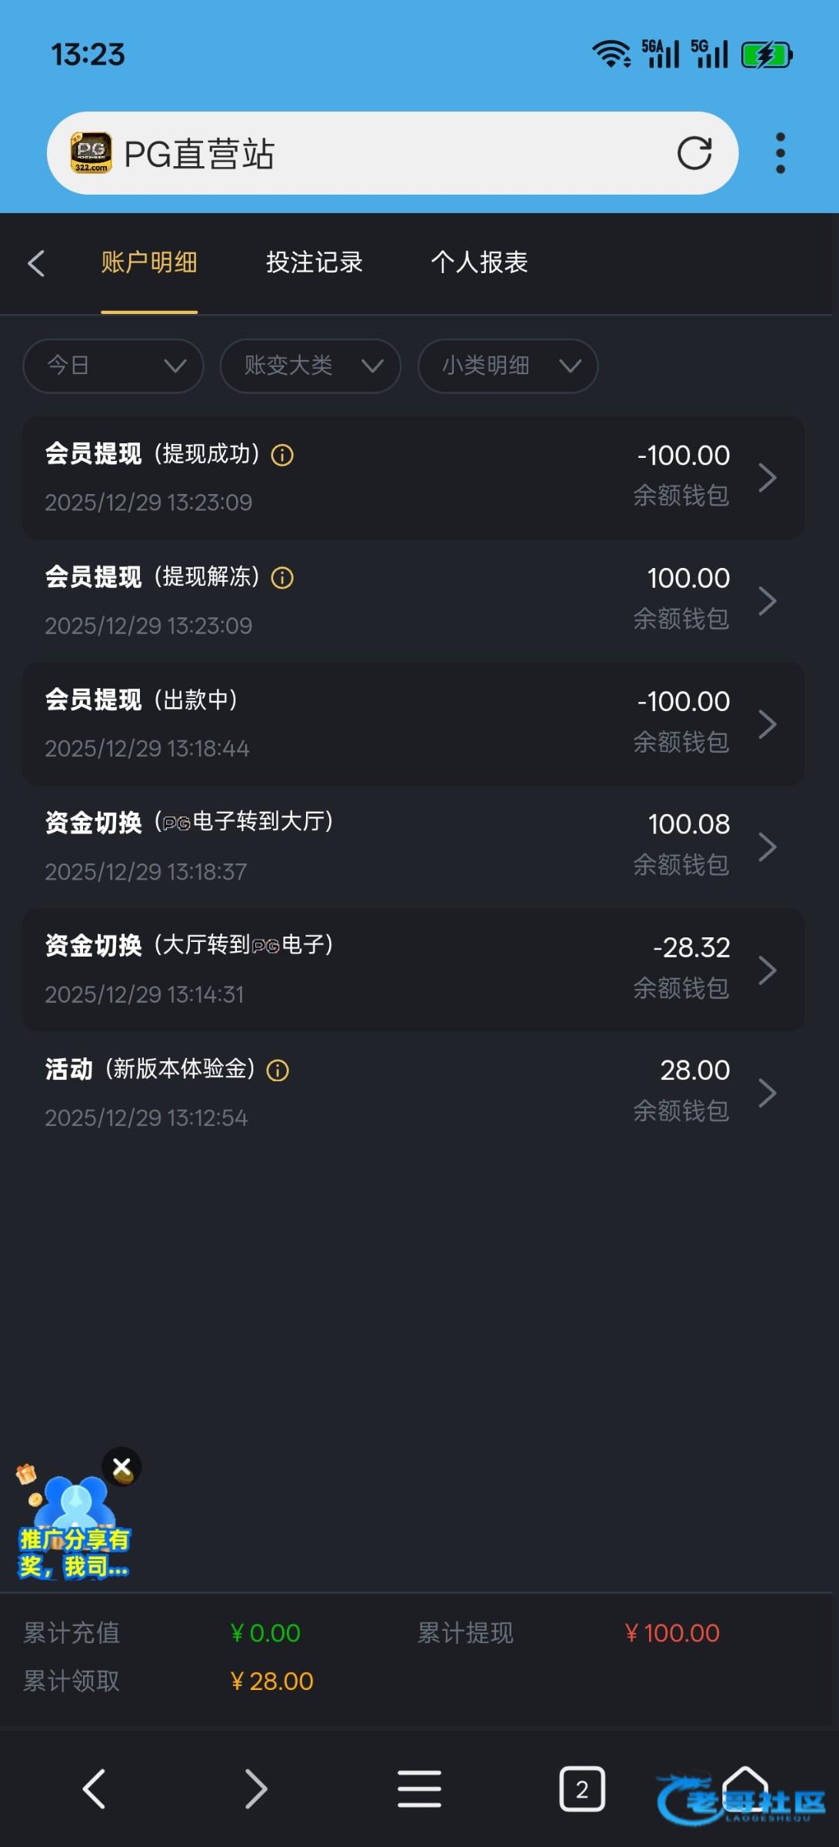
Task: Open the 出款中 withdrawal record details
Action: [413, 724]
